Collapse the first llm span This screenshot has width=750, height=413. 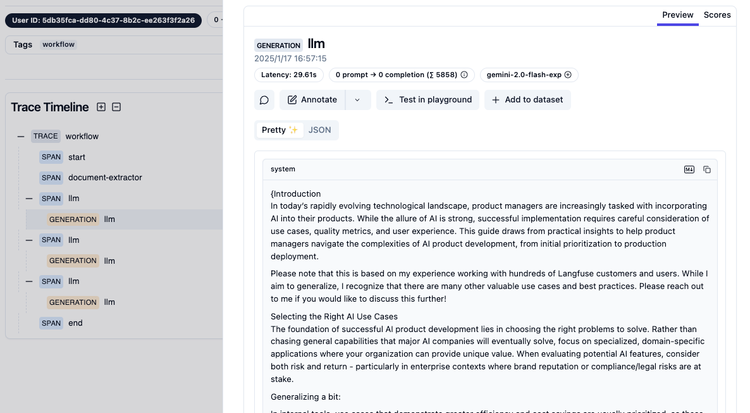point(29,199)
